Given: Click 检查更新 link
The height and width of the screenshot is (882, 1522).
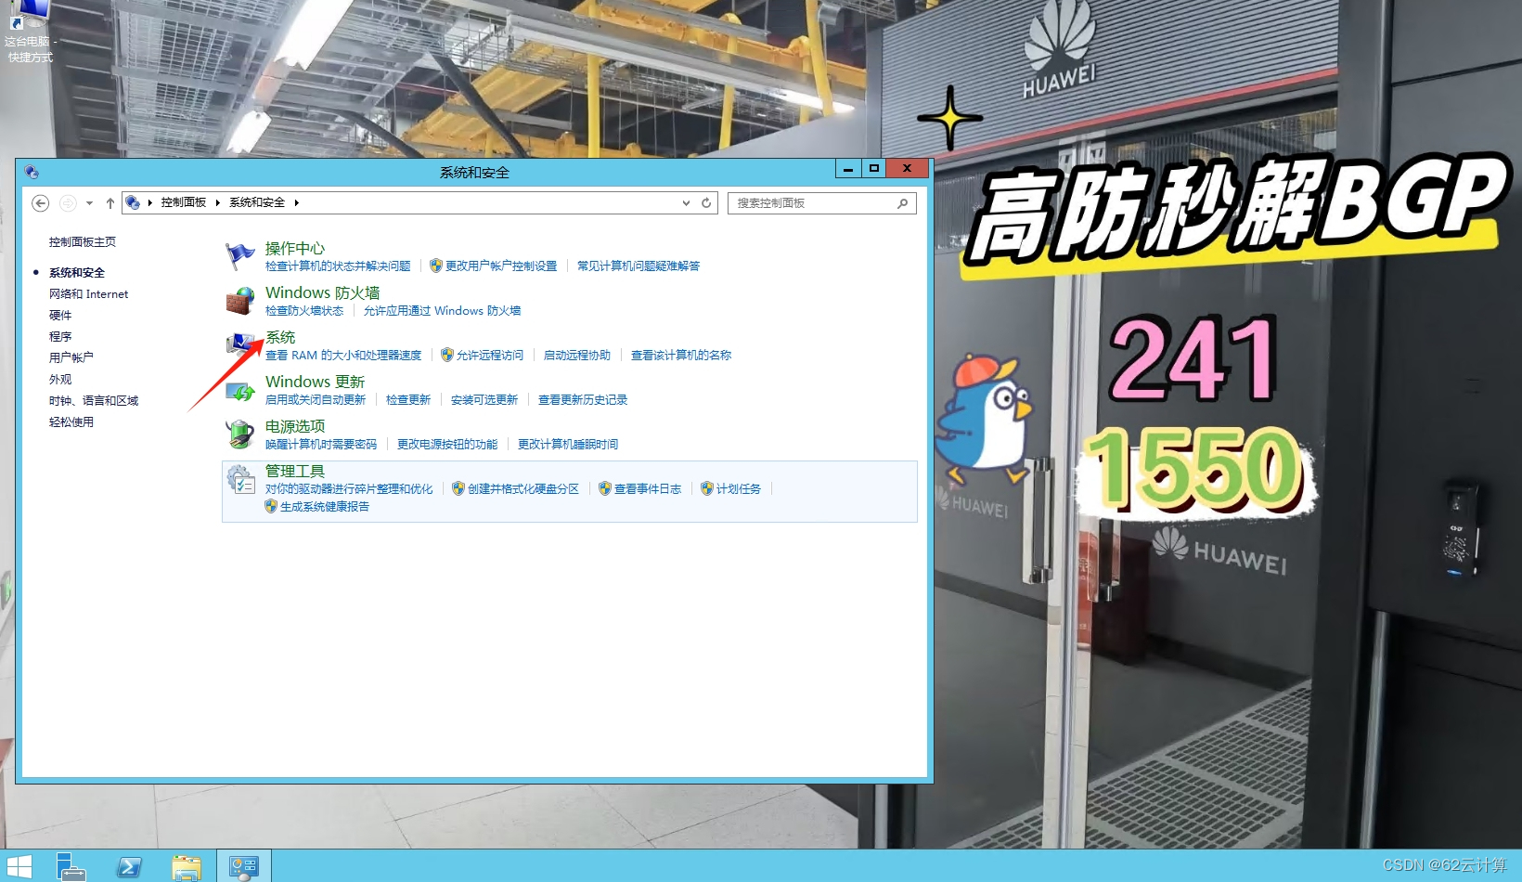Looking at the screenshot, I should tap(408, 399).
